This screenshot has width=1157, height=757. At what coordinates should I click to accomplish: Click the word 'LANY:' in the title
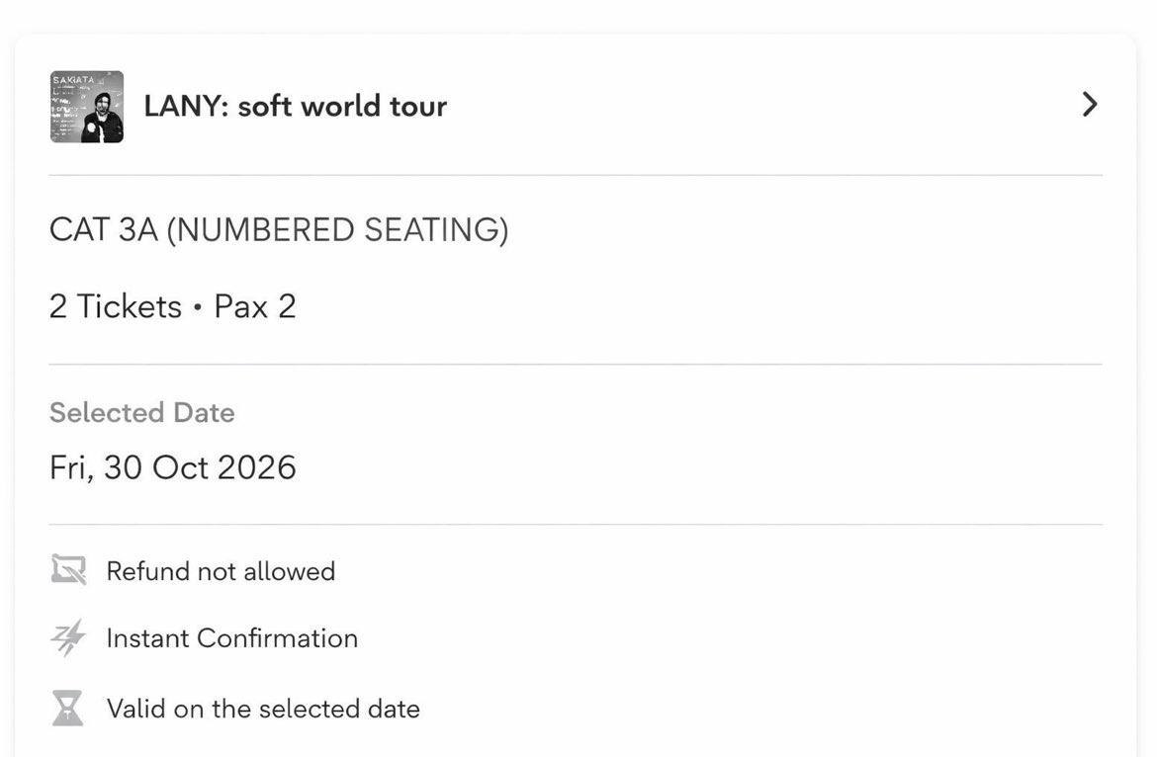pyautogui.click(x=187, y=106)
